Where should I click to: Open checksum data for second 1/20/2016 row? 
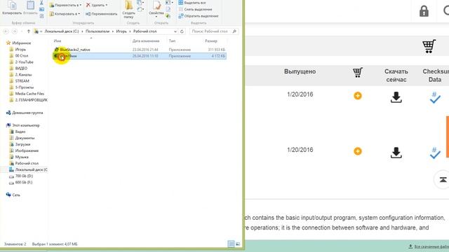click(x=435, y=153)
